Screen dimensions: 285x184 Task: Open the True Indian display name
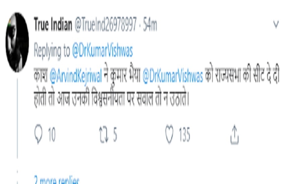pyautogui.click(x=53, y=24)
